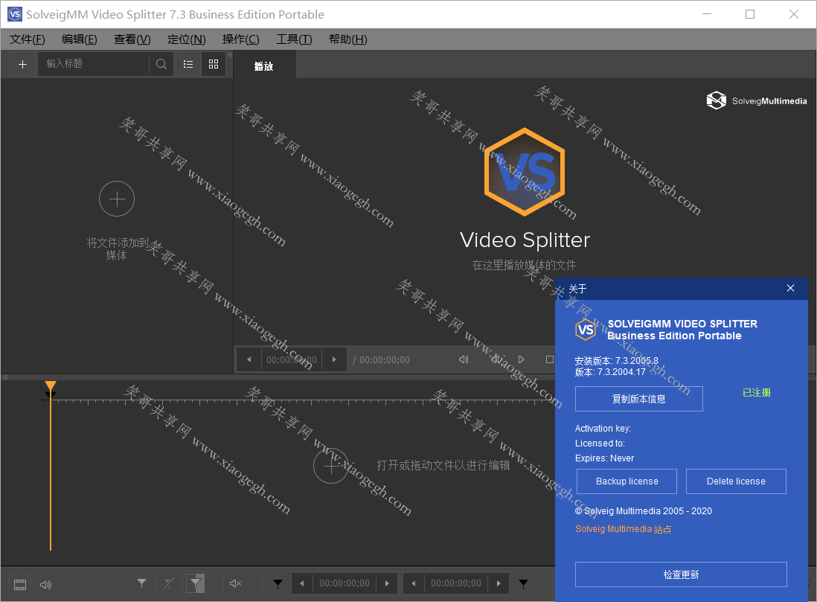Click the right arrow of the player timecode
Viewport: 817px width, 602px height.
coord(334,359)
